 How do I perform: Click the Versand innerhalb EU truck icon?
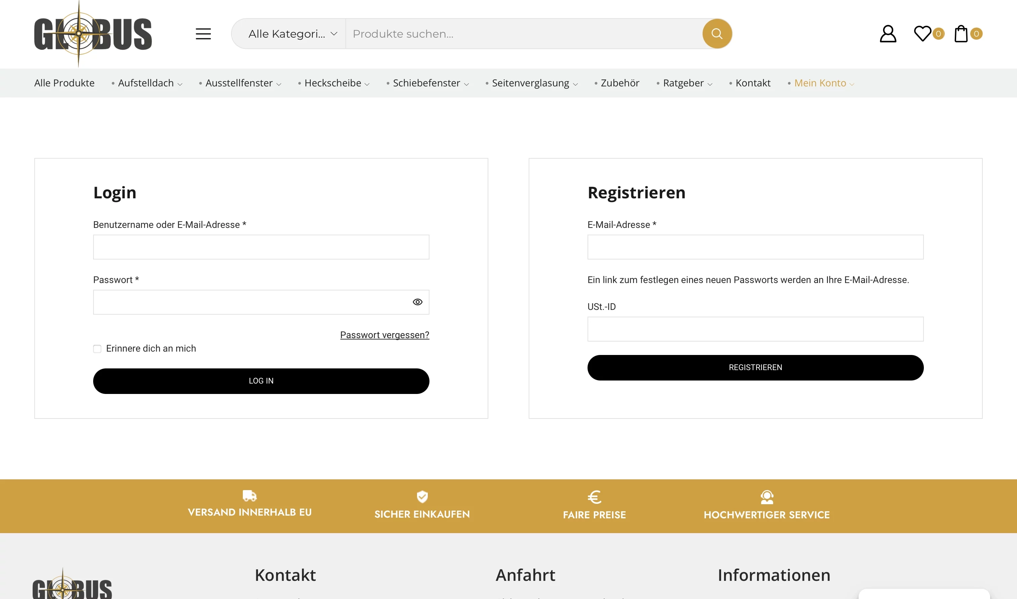[x=250, y=496]
